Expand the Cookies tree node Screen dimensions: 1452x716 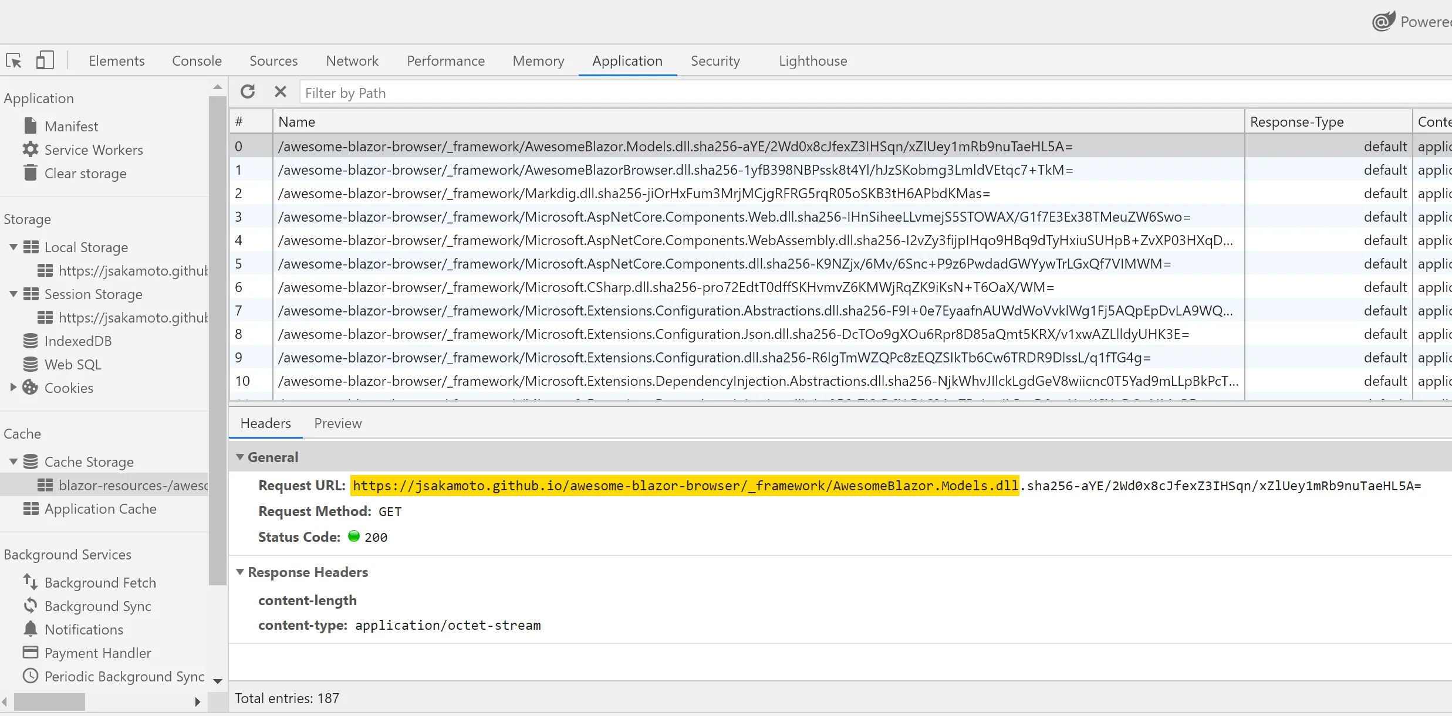(13, 388)
